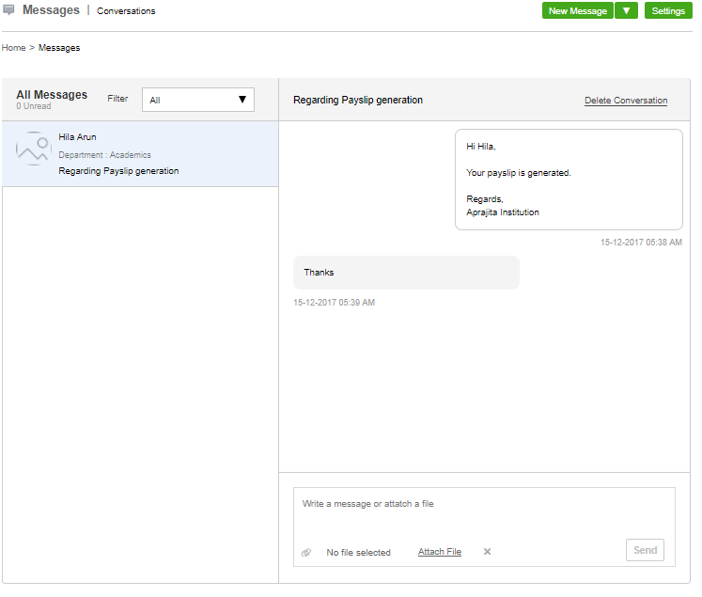Click the Delete Conversation link
Screen dimensions: 702x597
coord(625,101)
